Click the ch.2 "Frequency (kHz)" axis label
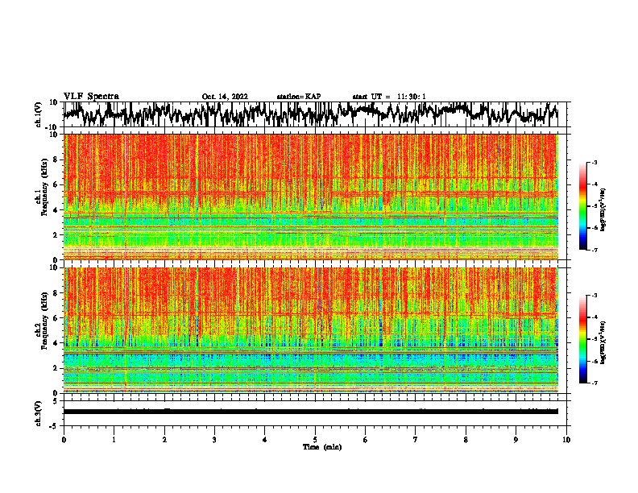The height and width of the screenshot is (493, 638). click(44, 321)
